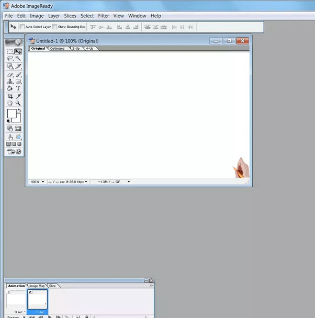The width and height of the screenshot is (315, 318).
Task: Open the Filter menu
Action: pyautogui.click(x=104, y=16)
